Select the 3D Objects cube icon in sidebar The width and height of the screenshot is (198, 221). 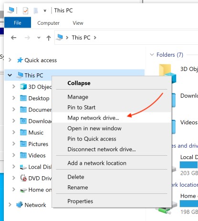click(23, 87)
